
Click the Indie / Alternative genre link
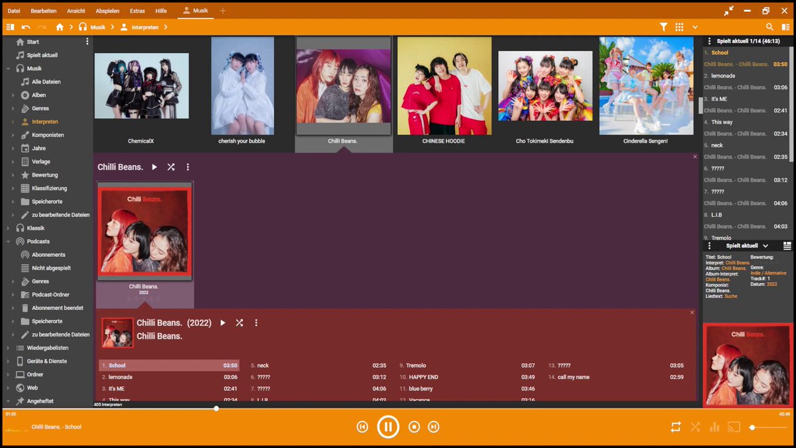(768, 273)
